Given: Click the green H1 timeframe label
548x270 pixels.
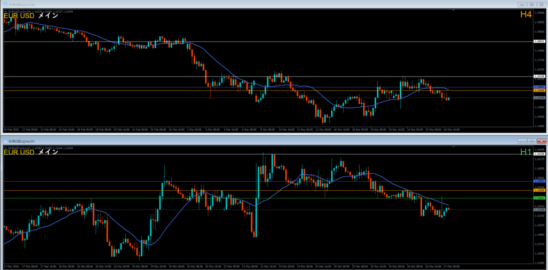Looking at the screenshot, I should [x=526, y=152].
